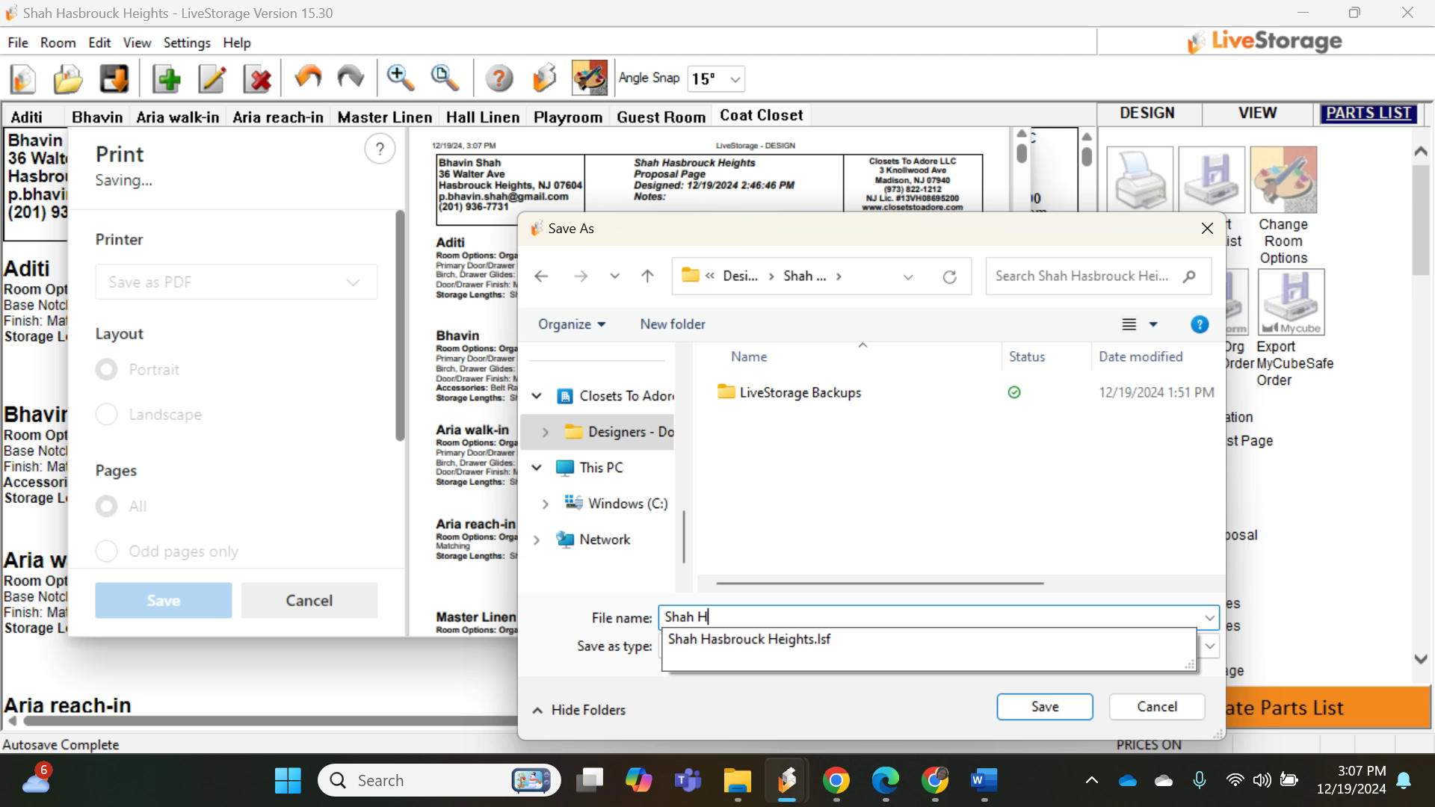This screenshot has width=1435, height=807.
Task: Select the Shah Hasbrouck Heights.lsf suggestion
Action: tap(749, 640)
